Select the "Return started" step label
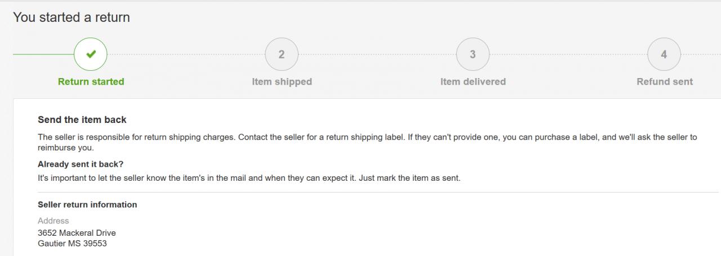Screen dimensions: 721x256 point(91,81)
